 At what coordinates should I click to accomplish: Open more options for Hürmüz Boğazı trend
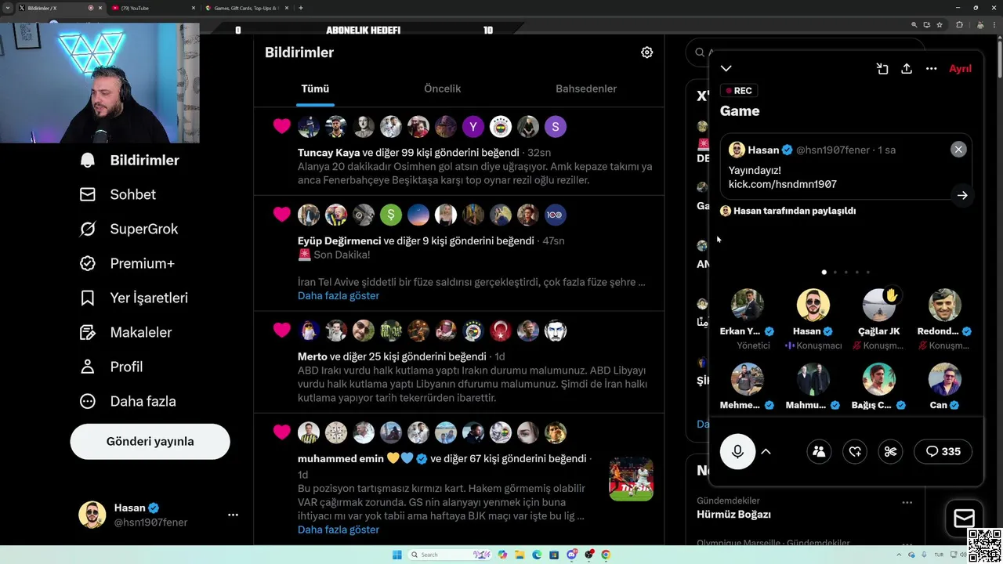point(907,502)
